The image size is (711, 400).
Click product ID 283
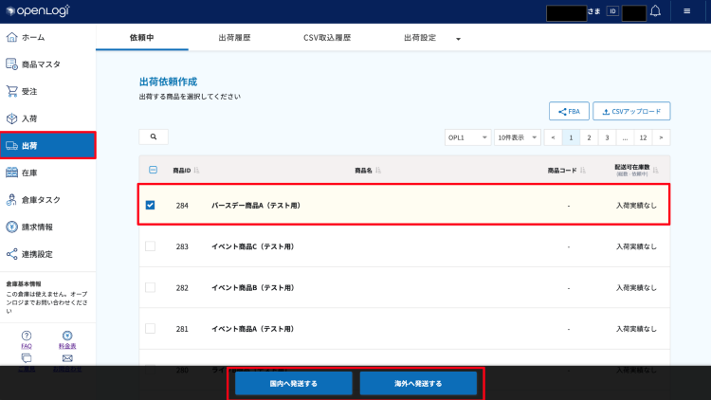pos(182,246)
